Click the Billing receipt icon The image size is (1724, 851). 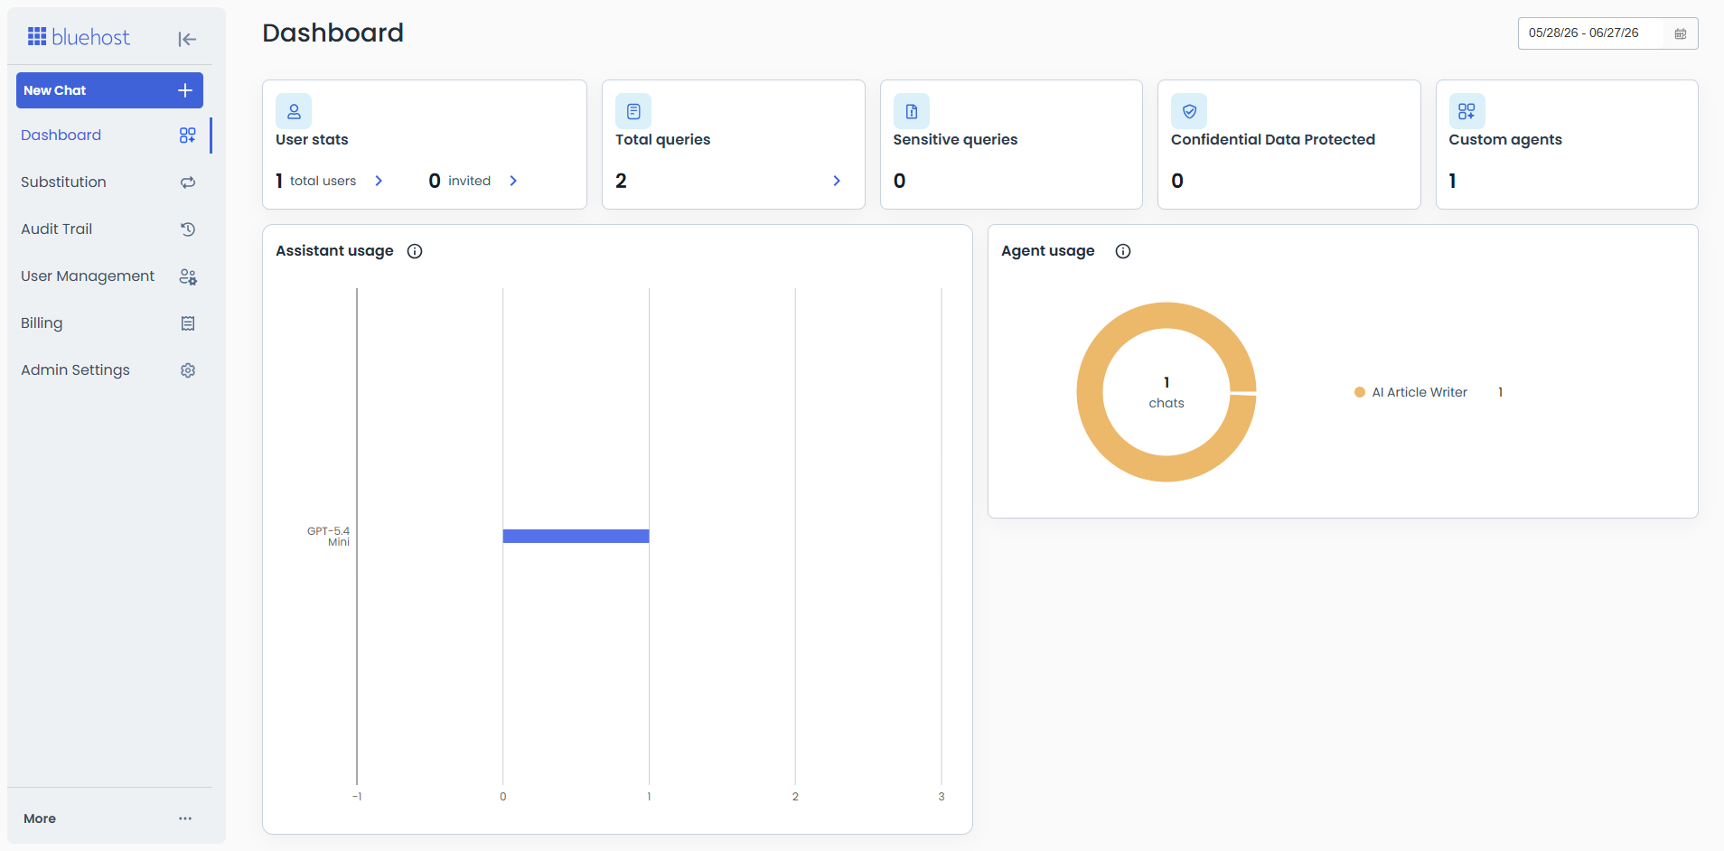[188, 323]
